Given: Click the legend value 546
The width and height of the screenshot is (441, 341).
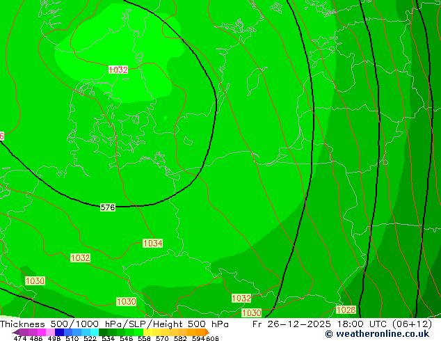Looking at the screenshot, I should (127, 338).
